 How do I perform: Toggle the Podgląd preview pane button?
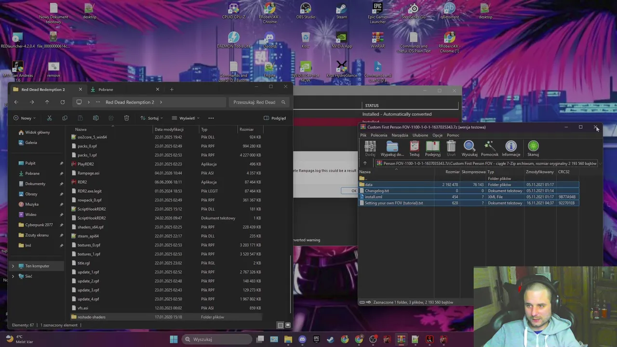click(275, 118)
